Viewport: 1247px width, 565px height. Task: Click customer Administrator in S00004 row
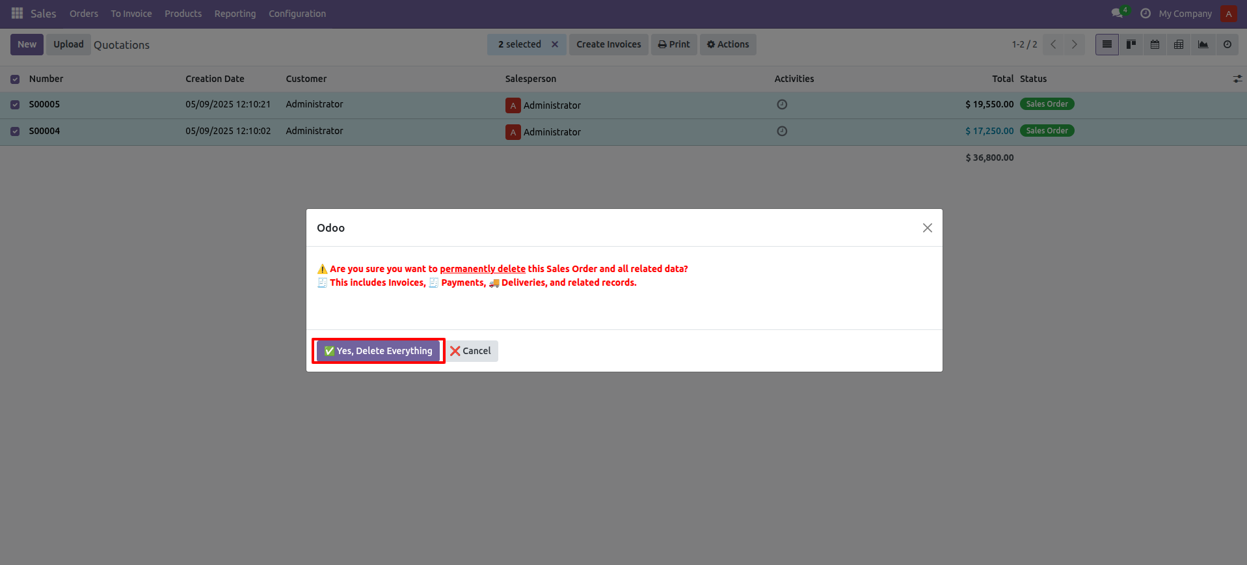click(314, 131)
